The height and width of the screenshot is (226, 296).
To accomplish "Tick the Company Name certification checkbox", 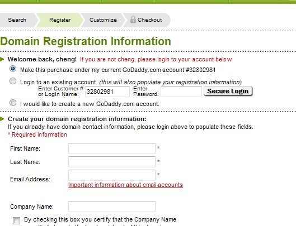I will [x=16, y=220].
